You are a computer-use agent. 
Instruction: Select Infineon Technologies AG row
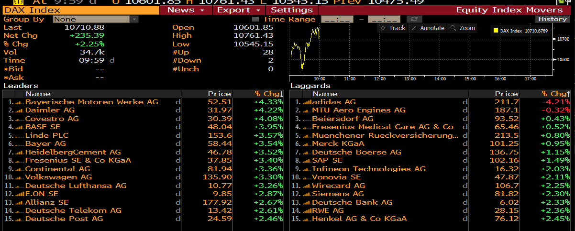pos(431,169)
